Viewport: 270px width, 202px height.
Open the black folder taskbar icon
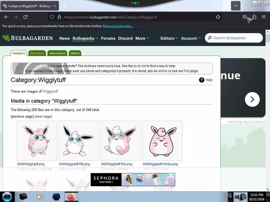(23, 197)
